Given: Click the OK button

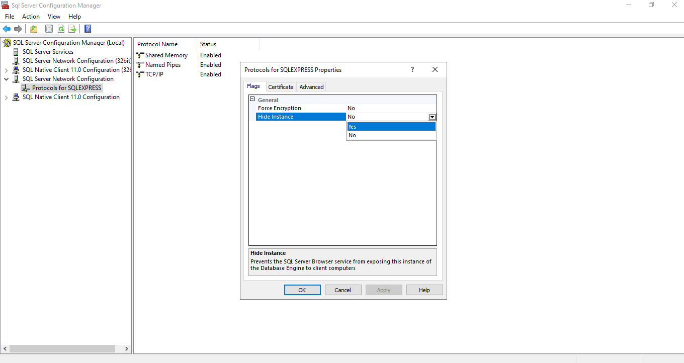Looking at the screenshot, I should coord(302,290).
